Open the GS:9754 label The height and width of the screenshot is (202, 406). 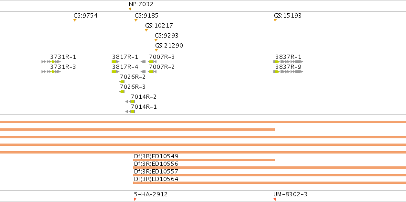[85, 16]
